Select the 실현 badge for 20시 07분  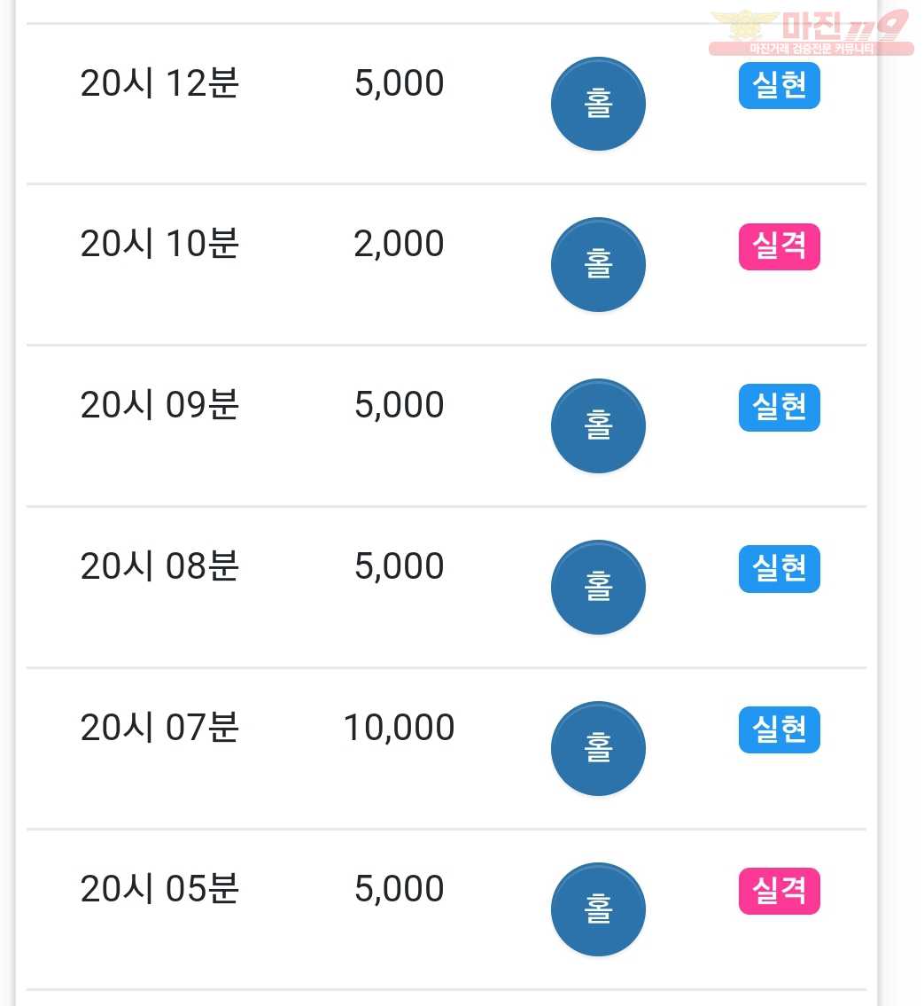(x=779, y=729)
